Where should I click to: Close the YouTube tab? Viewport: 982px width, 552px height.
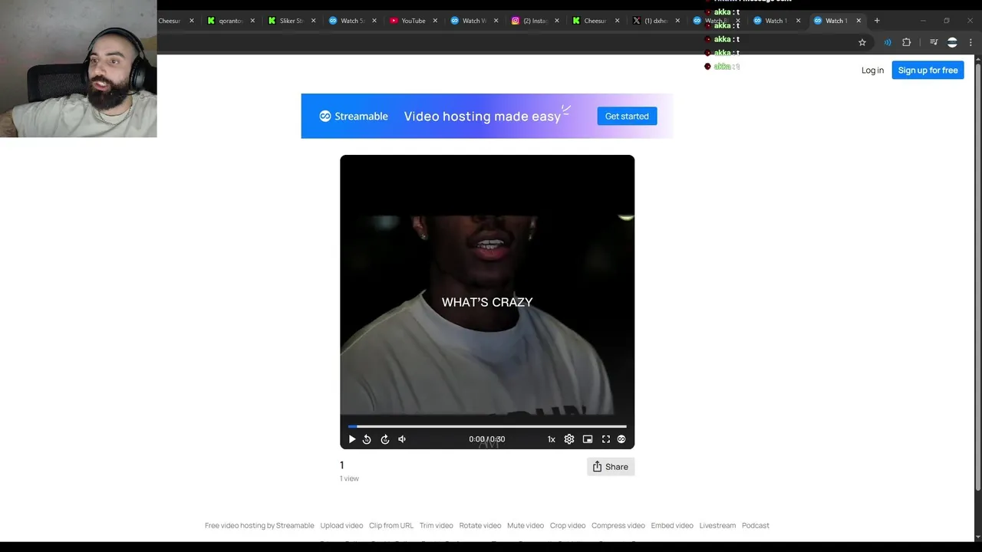[x=435, y=21]
